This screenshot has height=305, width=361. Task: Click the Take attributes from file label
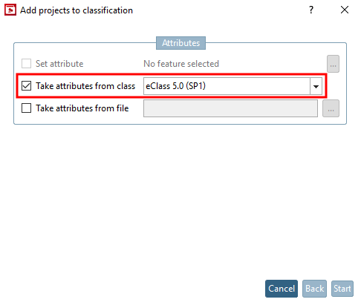click(82, 108)
